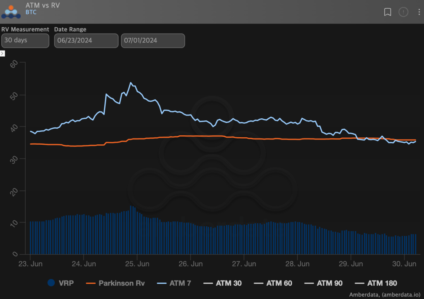Open the three-dot options menu
Viewport: 424px width, 299px height.
coord(419,12)
